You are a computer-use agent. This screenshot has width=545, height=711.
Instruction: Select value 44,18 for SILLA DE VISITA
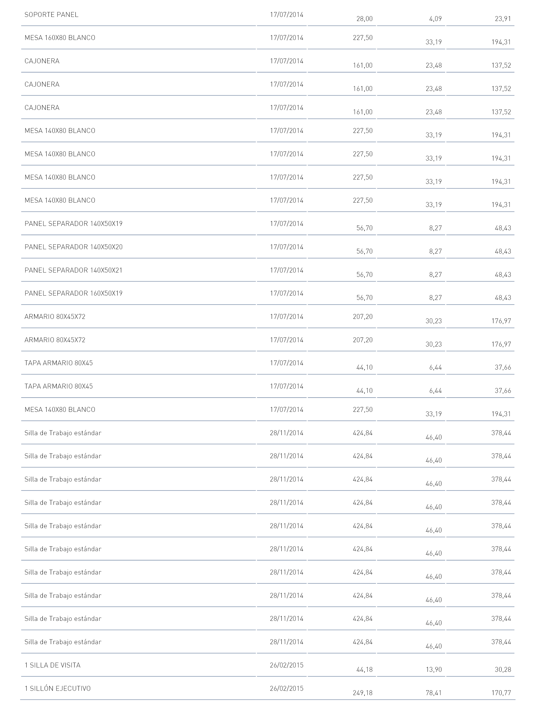(x=365, y=670)
